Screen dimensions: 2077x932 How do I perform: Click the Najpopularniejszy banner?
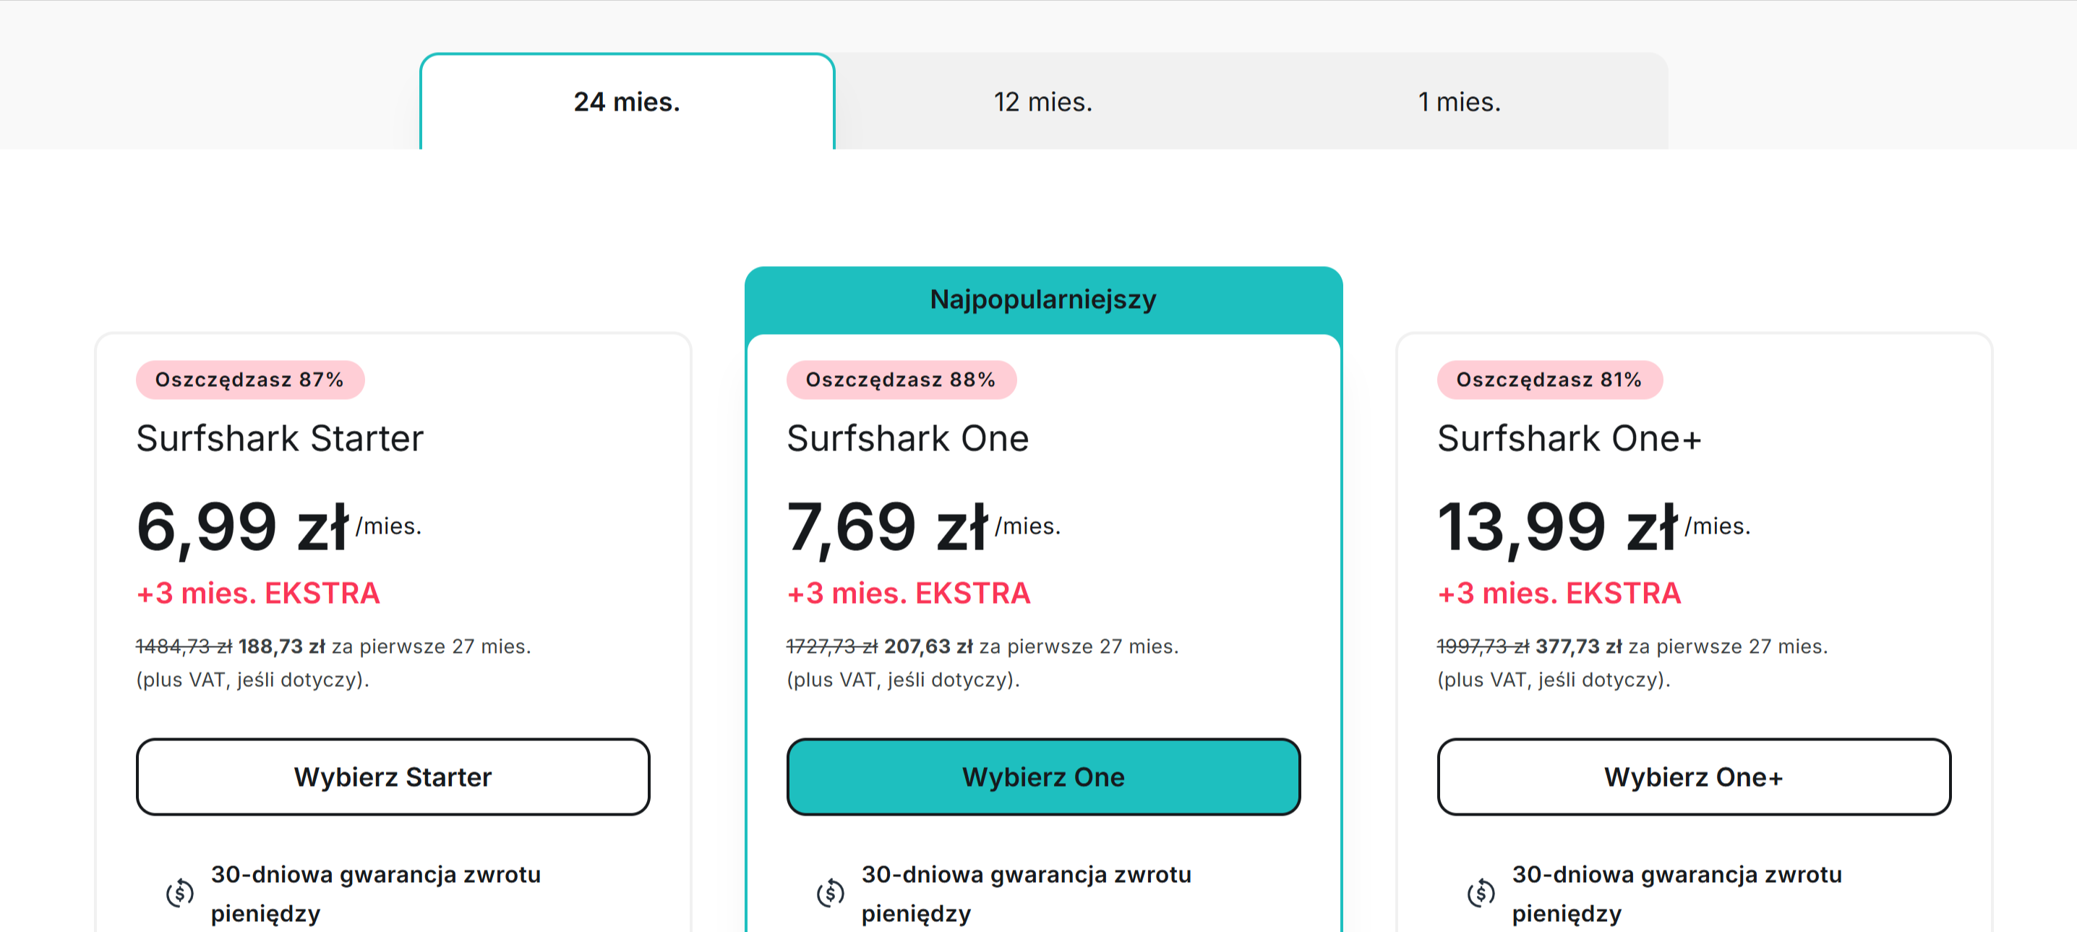tap(1042, 300)
